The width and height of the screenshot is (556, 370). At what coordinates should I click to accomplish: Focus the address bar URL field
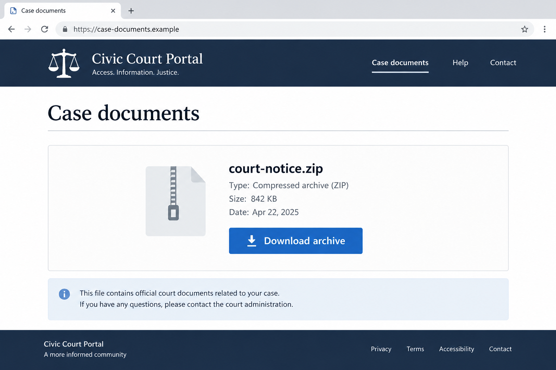pyautogui.click(x=295, y=29)
